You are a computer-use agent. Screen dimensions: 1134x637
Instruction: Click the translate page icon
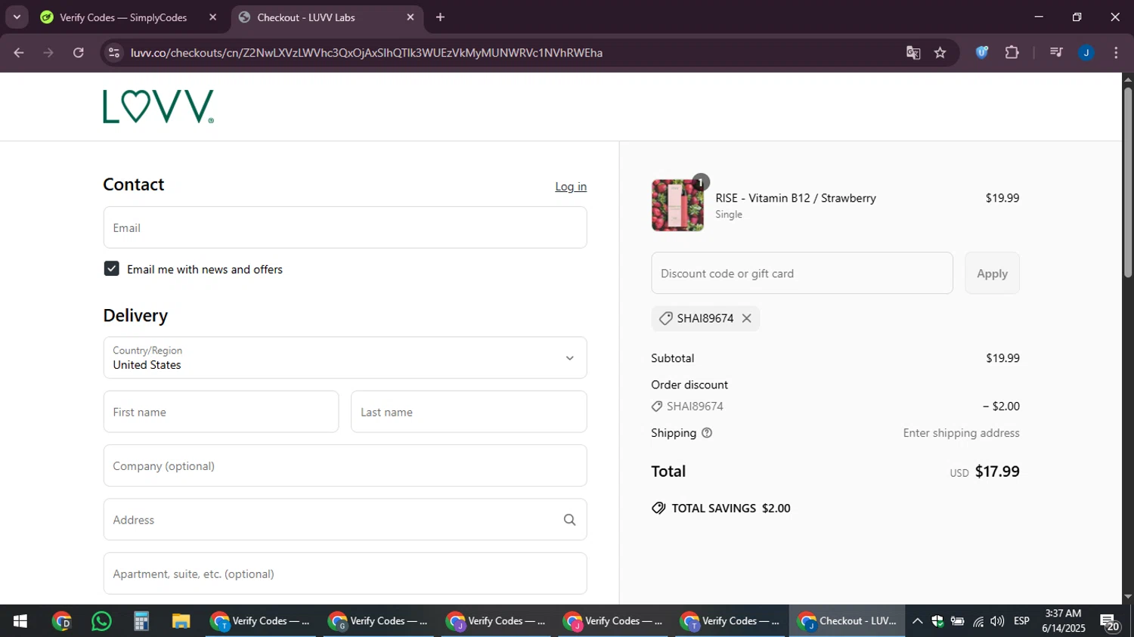(x=913, y=53)
